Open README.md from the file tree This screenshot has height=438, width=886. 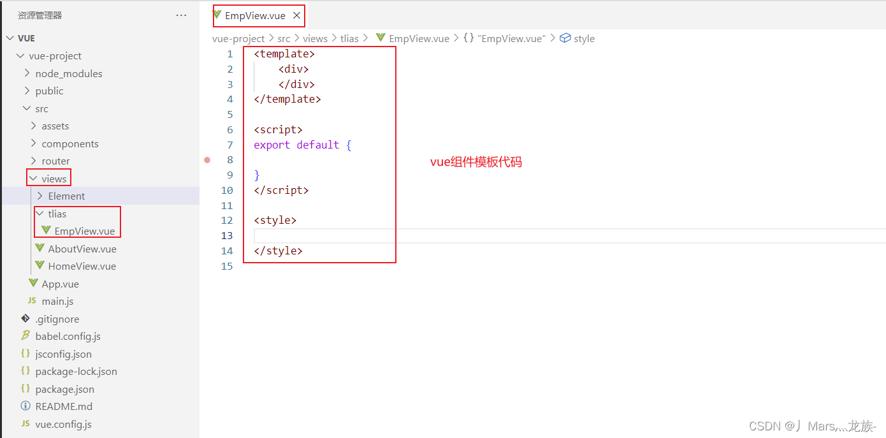click(x=64, y=407)
